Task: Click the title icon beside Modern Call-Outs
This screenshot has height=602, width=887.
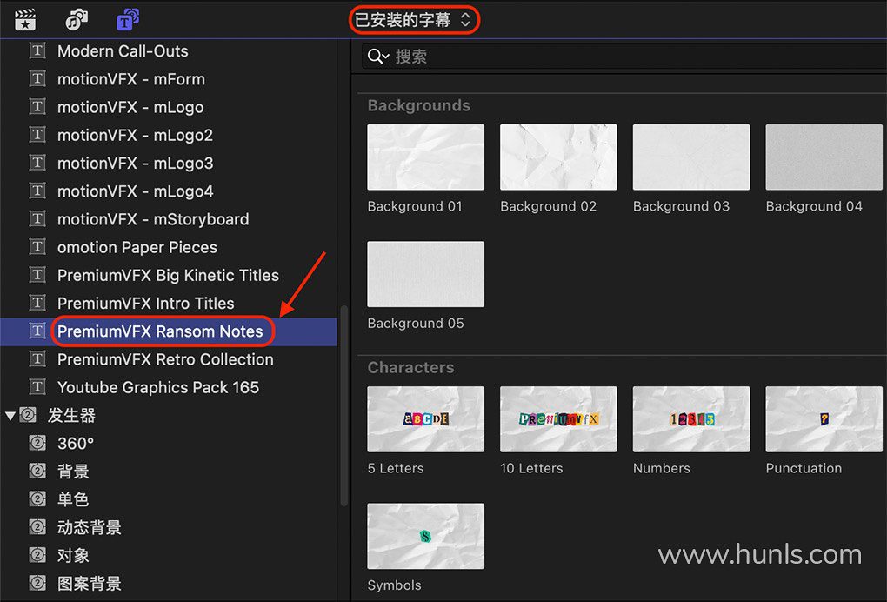Action: point(37,51)
